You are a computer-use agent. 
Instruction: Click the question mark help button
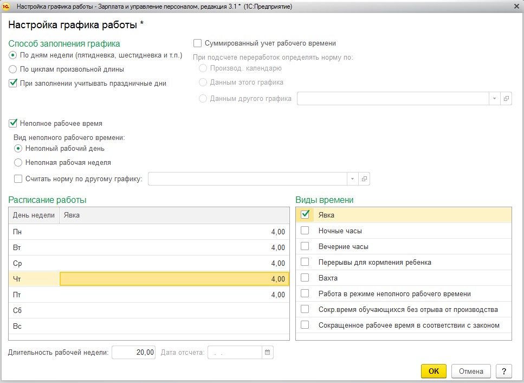click(x=503, y=371)
